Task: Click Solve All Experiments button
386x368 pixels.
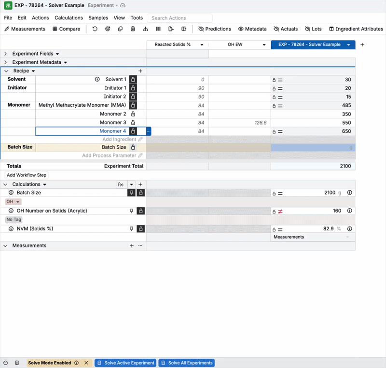Action: [x=187, y=363]
